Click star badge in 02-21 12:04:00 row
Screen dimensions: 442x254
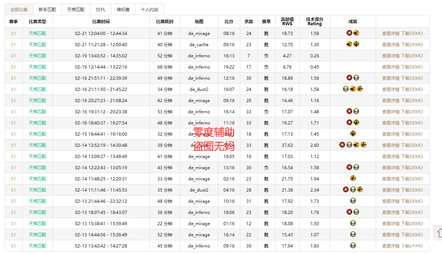349,33
